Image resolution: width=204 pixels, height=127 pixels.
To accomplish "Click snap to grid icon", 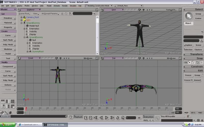I will (201, 62).
